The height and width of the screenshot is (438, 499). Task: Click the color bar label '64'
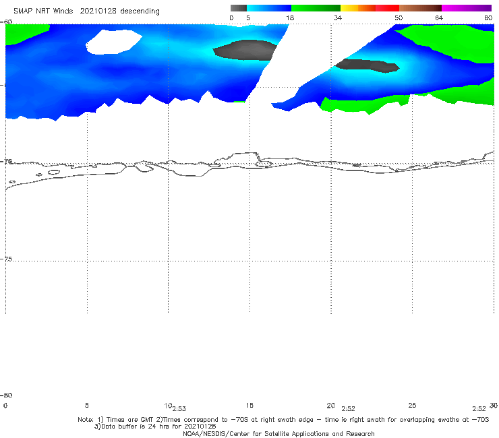(439, 18)
